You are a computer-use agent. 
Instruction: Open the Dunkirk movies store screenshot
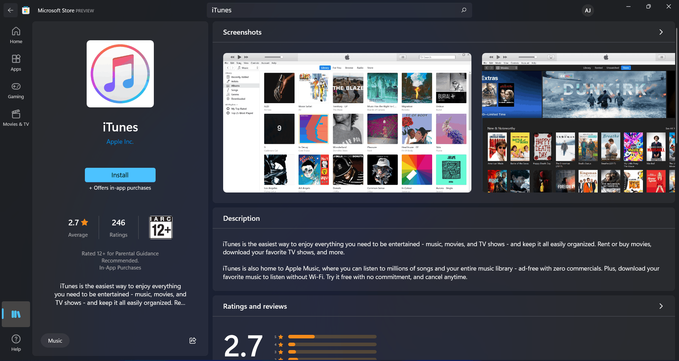point(578,123)
